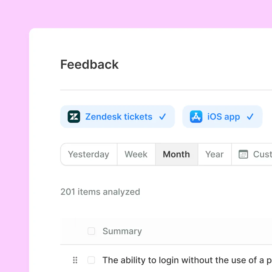The image size is (272, 272).
Task: Switch to the Yesterday time range
Action: coord(88,154)
